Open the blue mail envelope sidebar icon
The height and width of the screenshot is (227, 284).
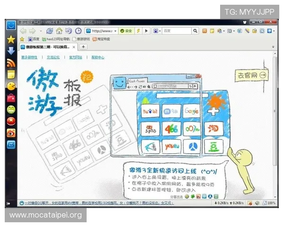pyautogui.click(x=11, y=145)
